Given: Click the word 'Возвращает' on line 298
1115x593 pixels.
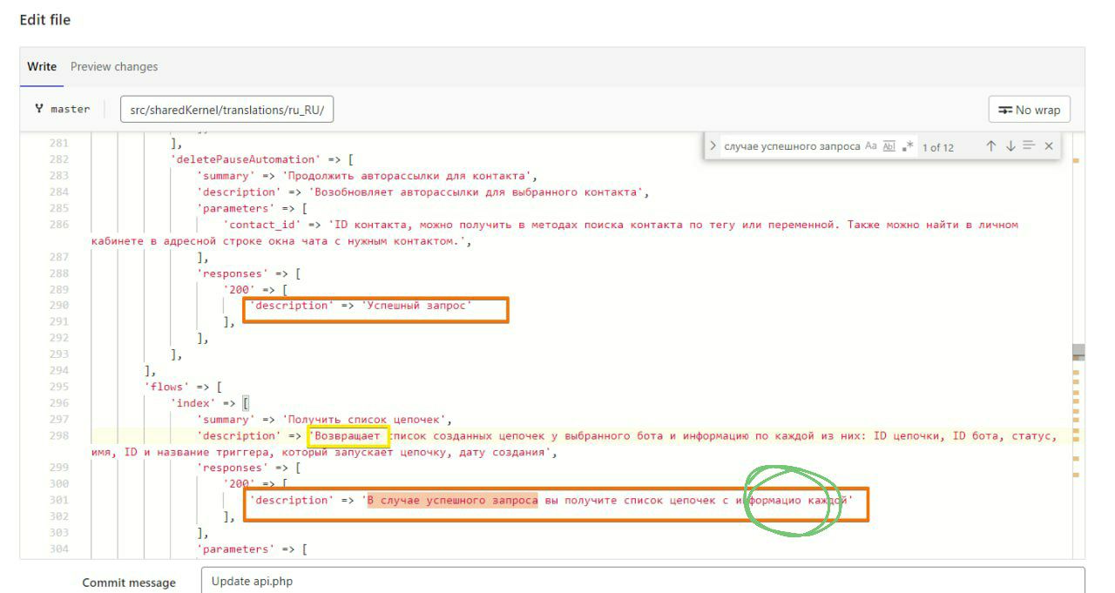Looking at the screenshot, I should 348,435.
